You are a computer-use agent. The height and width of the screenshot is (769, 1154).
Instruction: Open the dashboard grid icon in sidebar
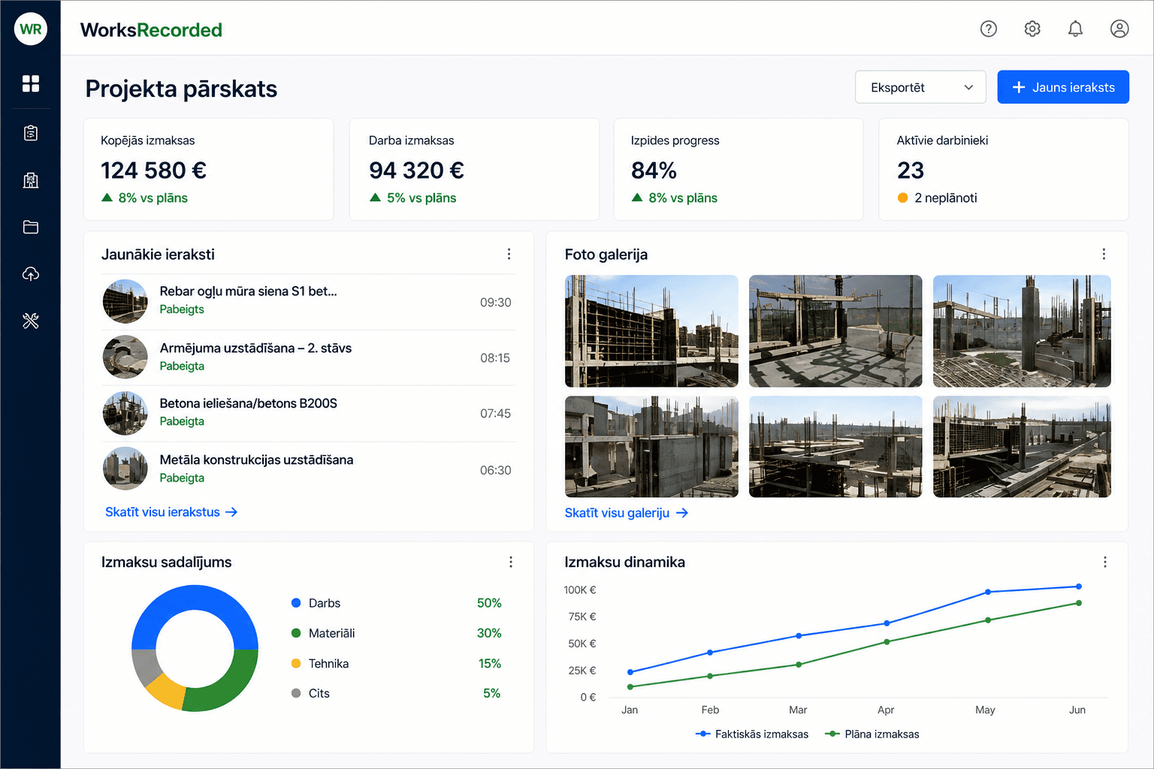pos(31,83)
